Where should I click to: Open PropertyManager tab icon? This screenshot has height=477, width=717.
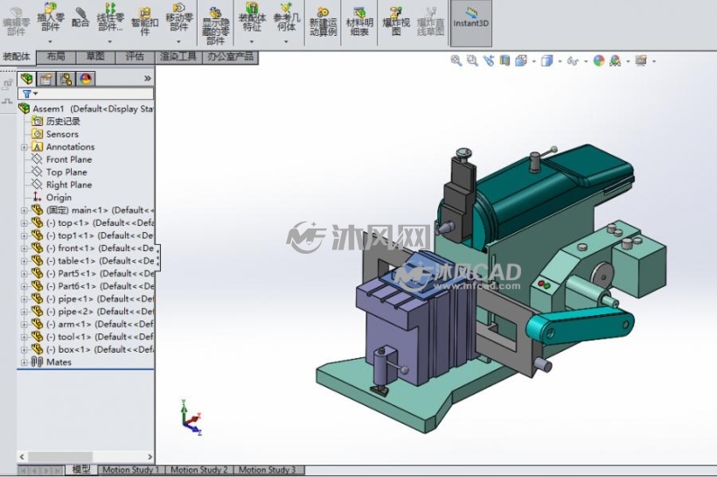click(45, 79)
